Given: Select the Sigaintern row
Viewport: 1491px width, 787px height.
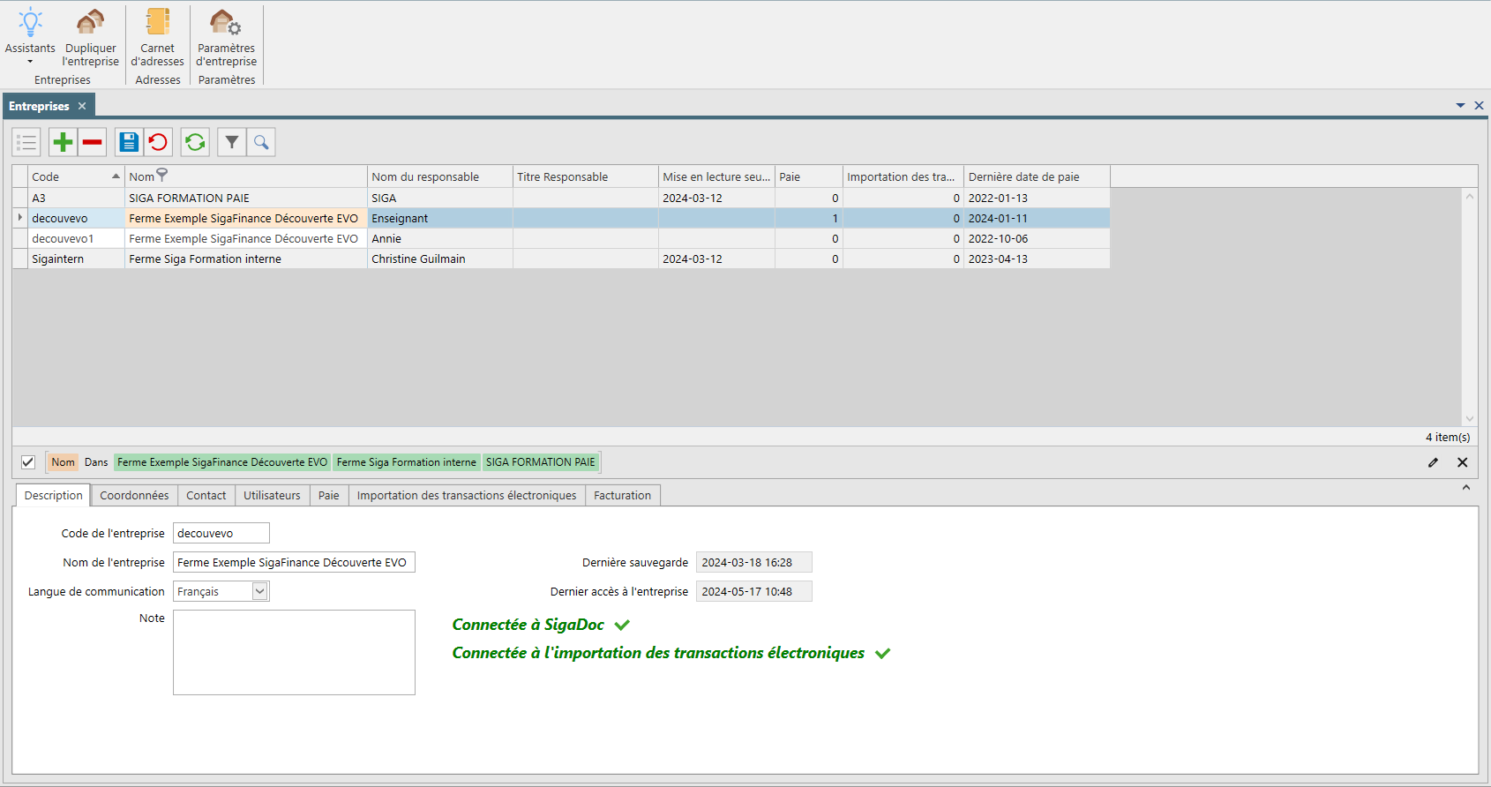Looking at the screenshot, I should point(561,259).
